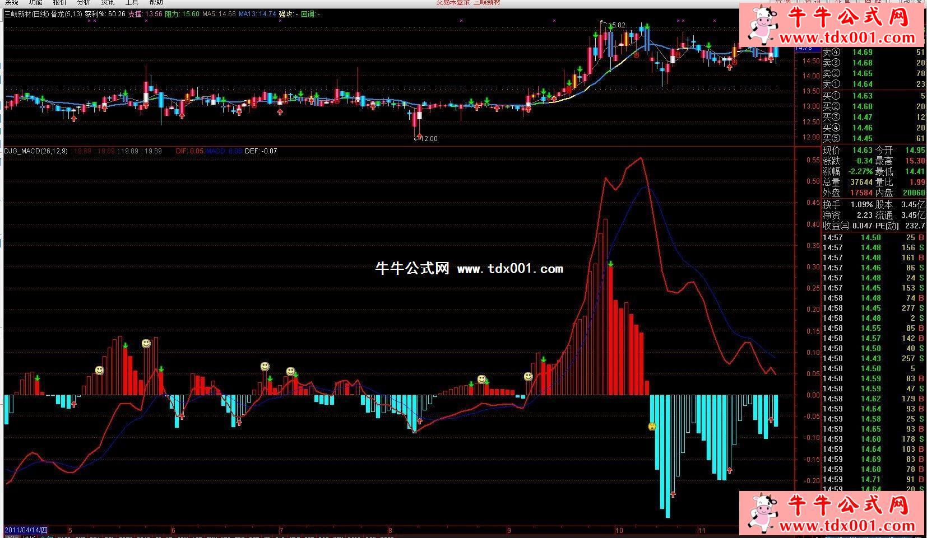Click green down arrow atop tallest red bar
This screenshot has height=538, width=927.
point(610,264)
